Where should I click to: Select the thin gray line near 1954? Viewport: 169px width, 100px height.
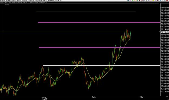[86, 11]
